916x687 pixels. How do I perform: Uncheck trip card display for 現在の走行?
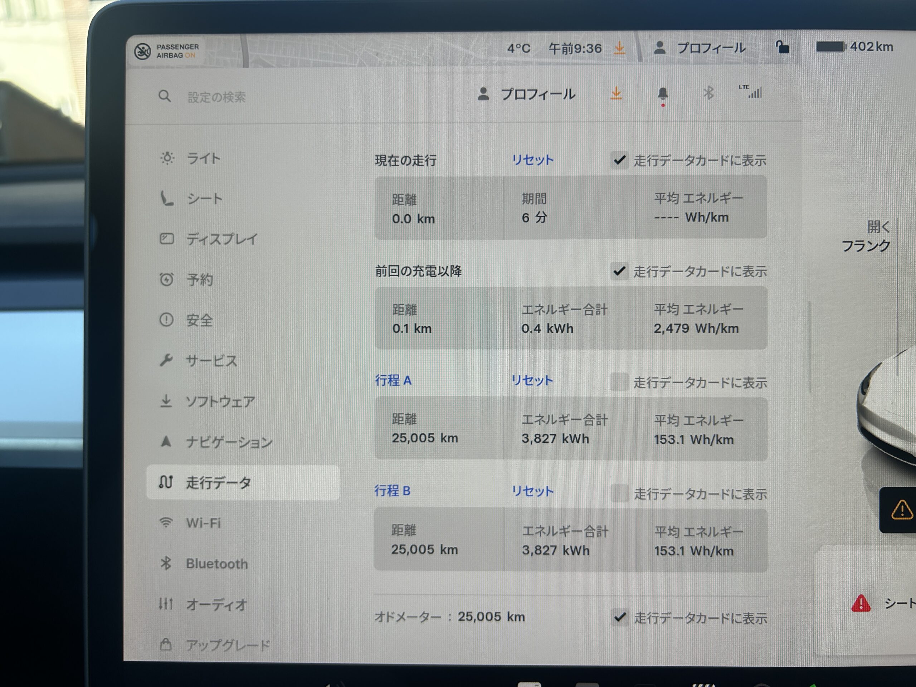point(619,160)
